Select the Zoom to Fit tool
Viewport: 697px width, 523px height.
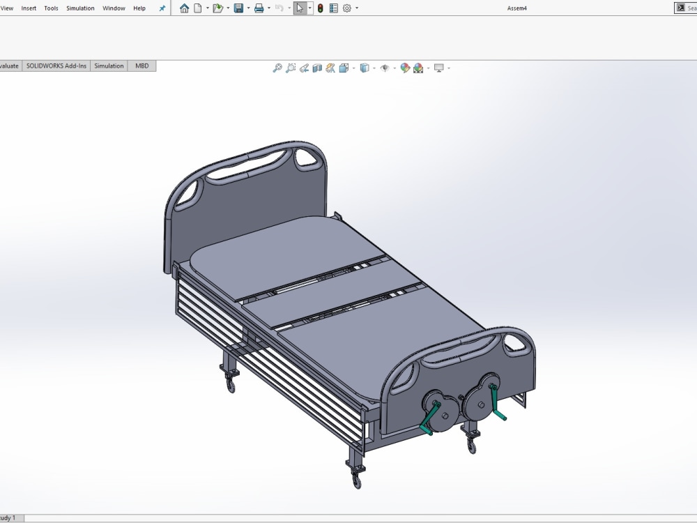[x=277, y=68]
